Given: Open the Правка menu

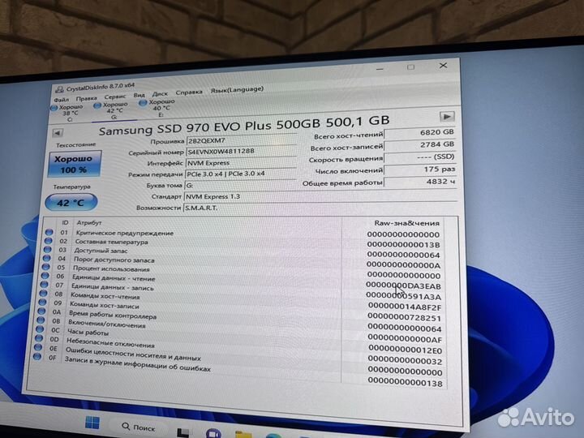Looking at the screenshot, I should click(x=87, y=98).
